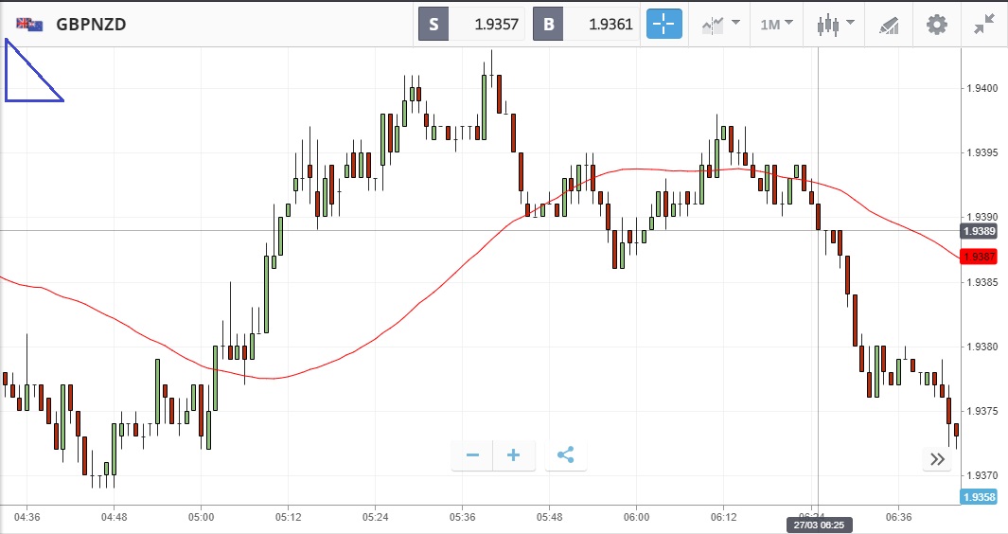Share the chart

[x=565, y=455]
